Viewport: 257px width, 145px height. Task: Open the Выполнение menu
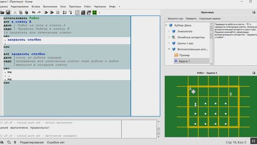tap(50, 6)
